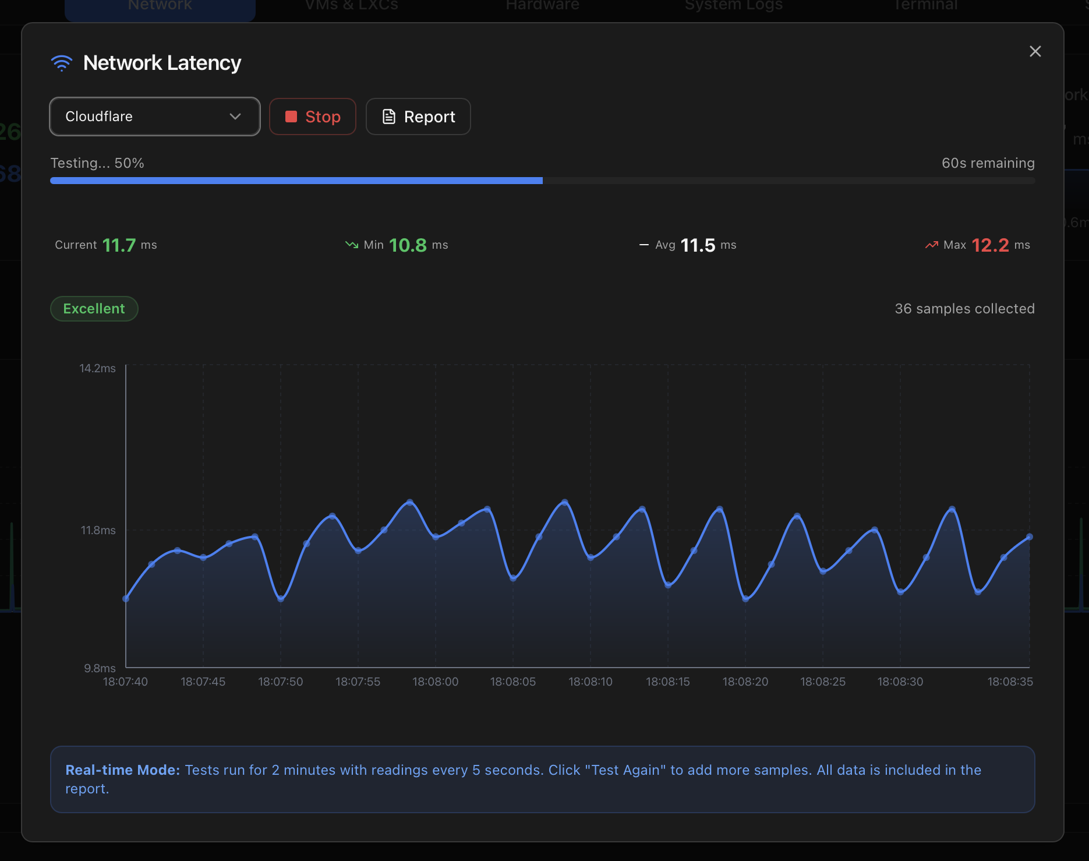
Task: Click the 18:08:00 time axis label
Action: pos(436,682)
